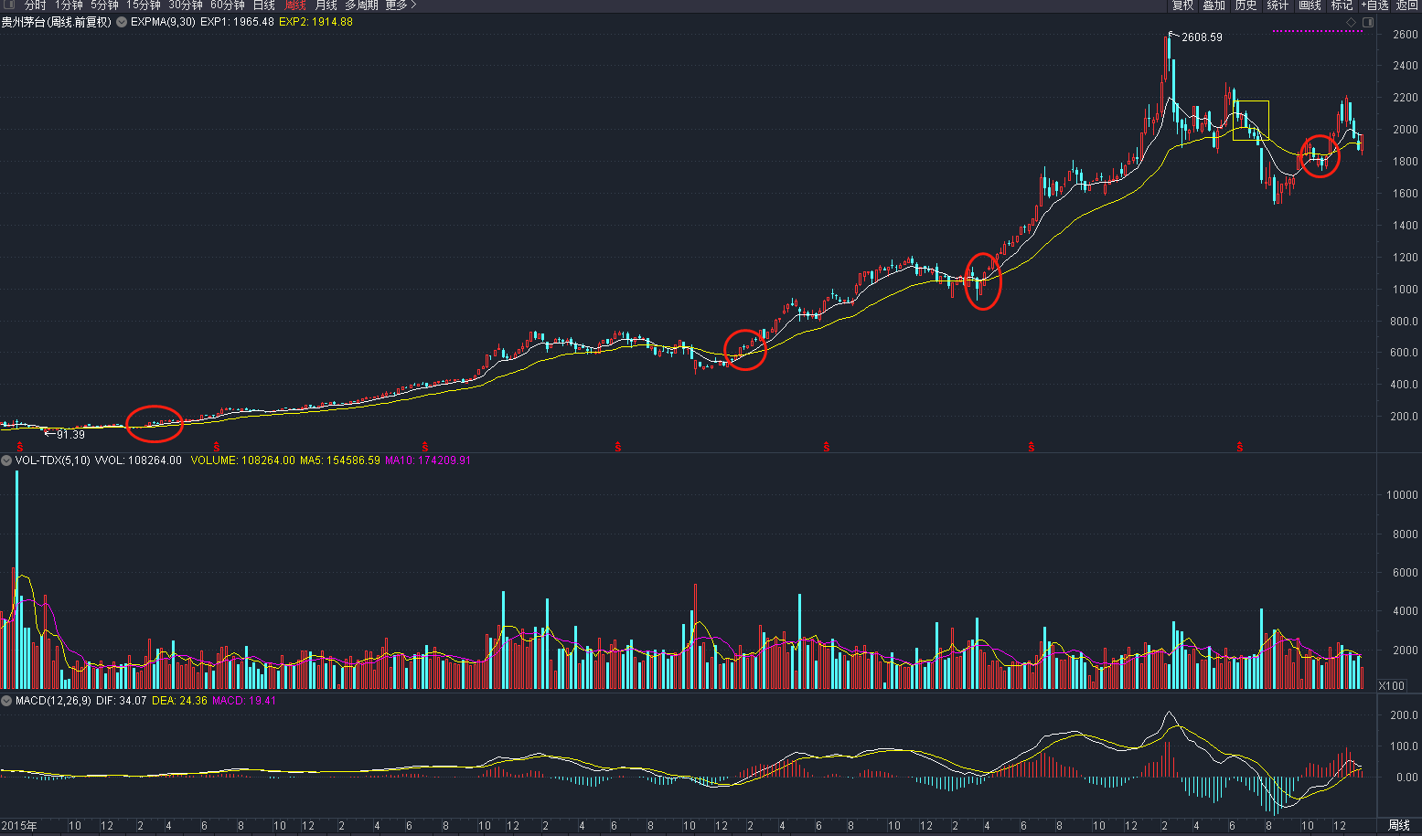Click the 2608.59 high price label
The width and height of the screenshot is (1422, 836).
click(1202, 37)
